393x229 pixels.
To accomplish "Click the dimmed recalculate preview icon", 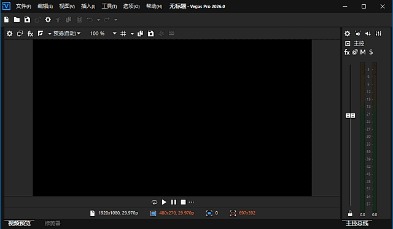I will pos(161,34).
